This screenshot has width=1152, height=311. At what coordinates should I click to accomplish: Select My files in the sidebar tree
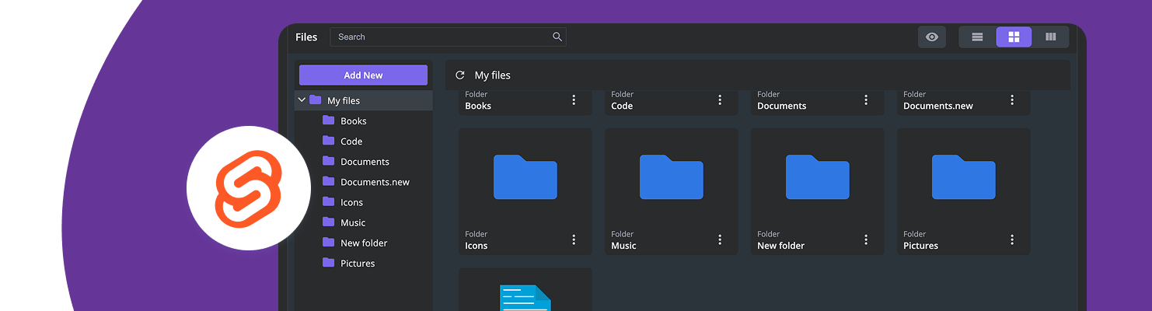click(364, 100)
